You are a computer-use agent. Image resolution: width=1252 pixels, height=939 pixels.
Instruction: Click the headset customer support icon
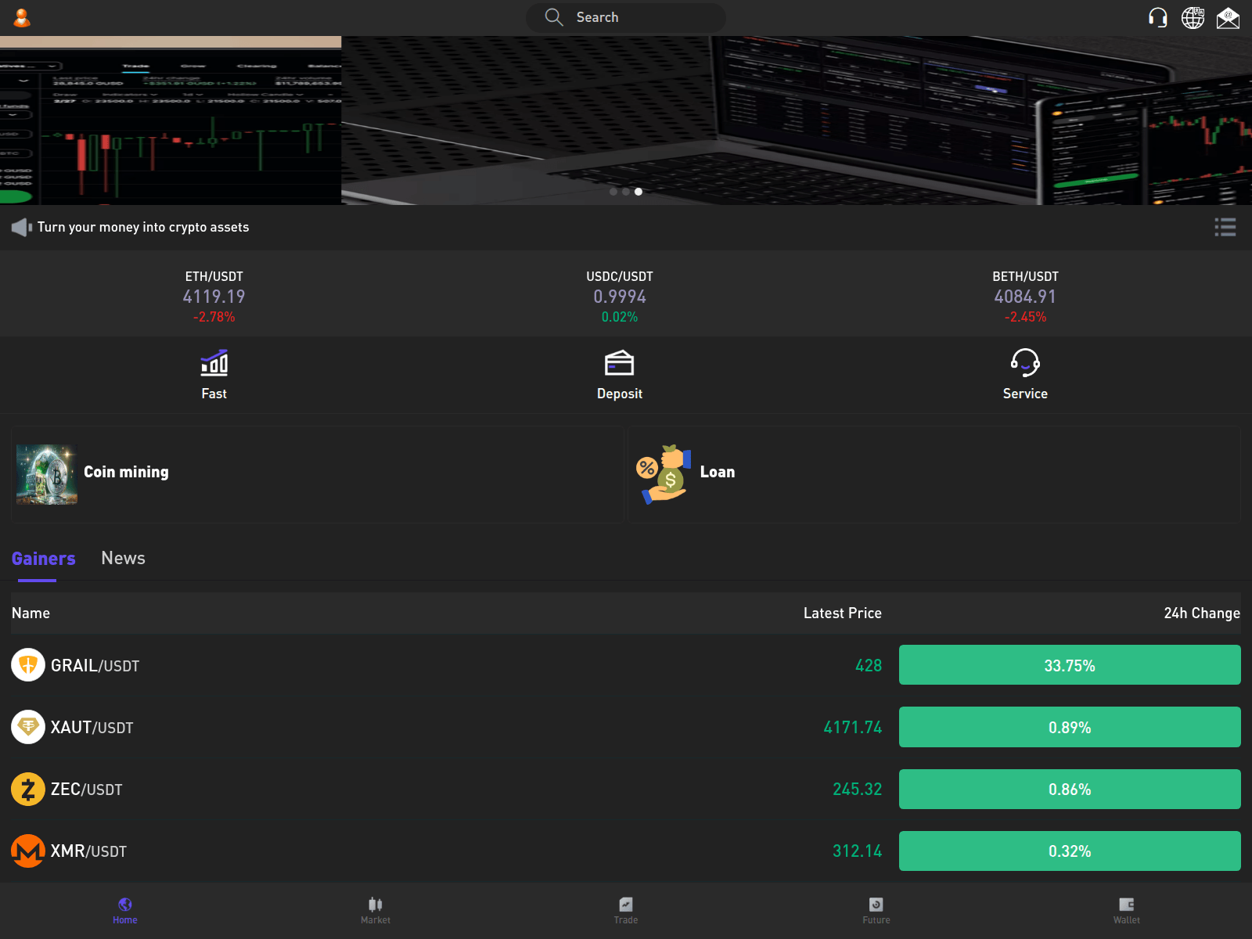coord(1157,17)
